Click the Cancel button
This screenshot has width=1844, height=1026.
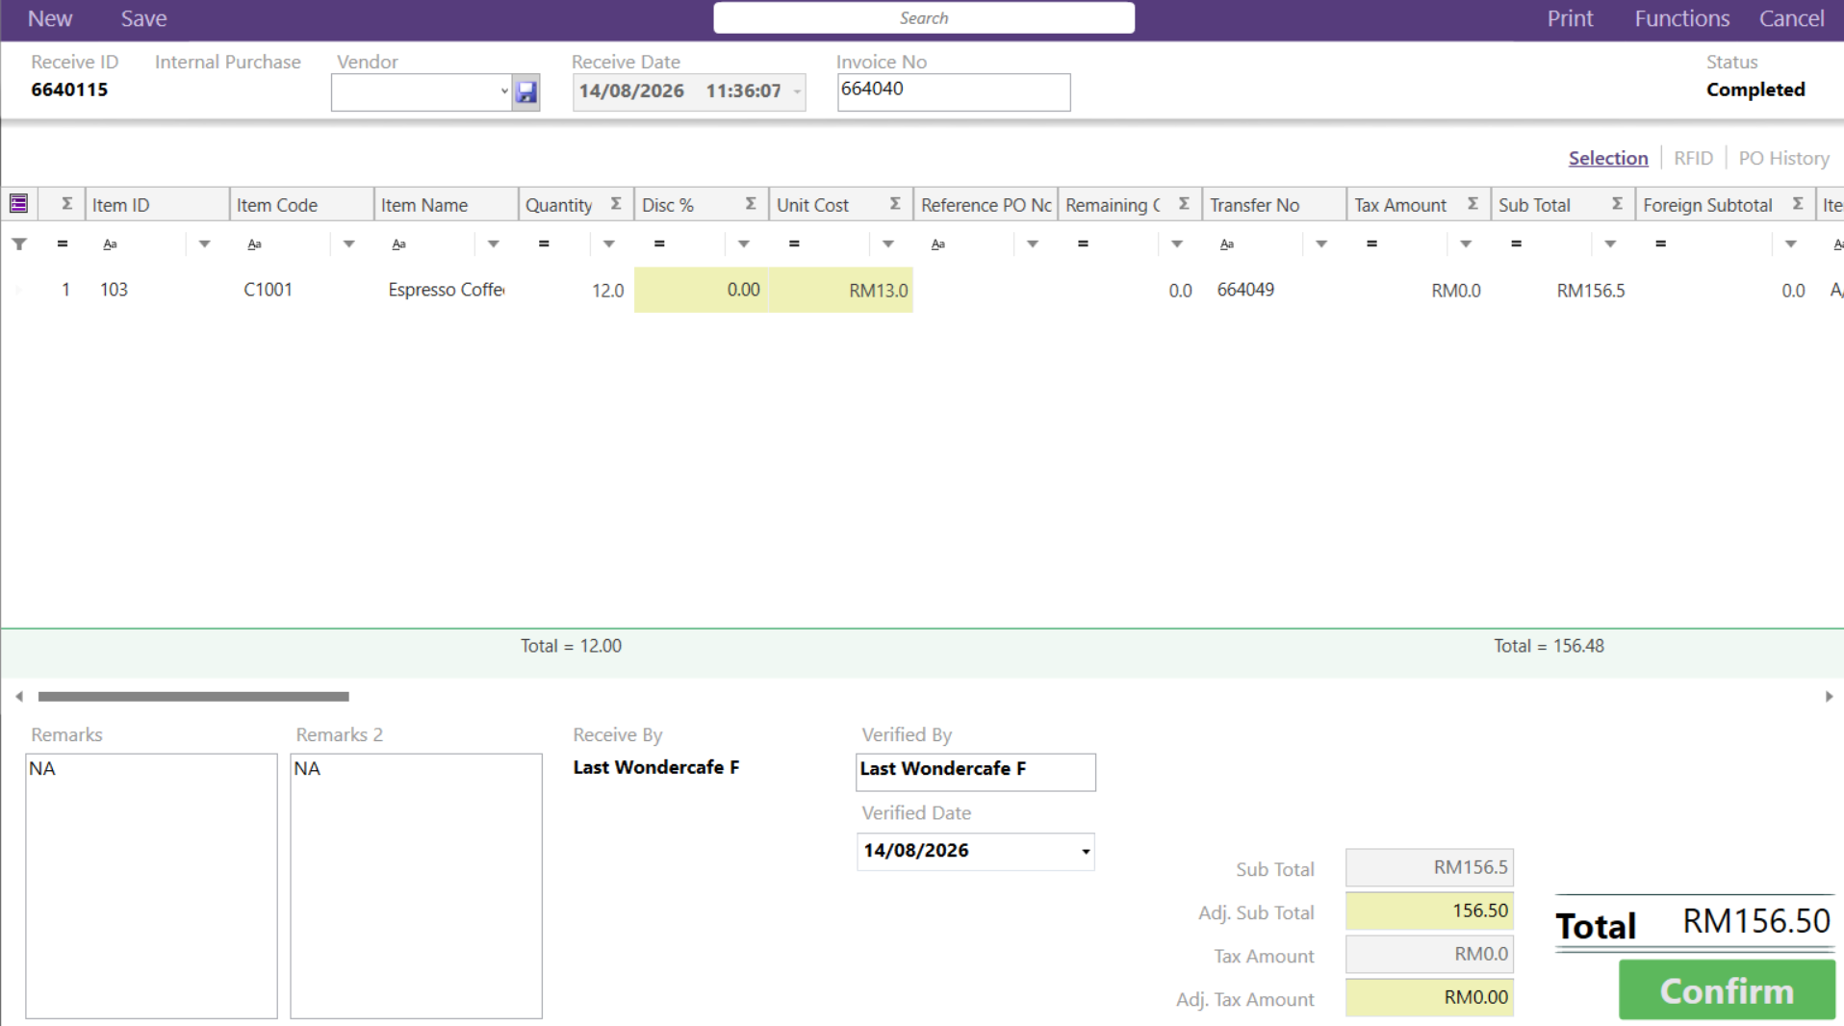(1791, 18)
